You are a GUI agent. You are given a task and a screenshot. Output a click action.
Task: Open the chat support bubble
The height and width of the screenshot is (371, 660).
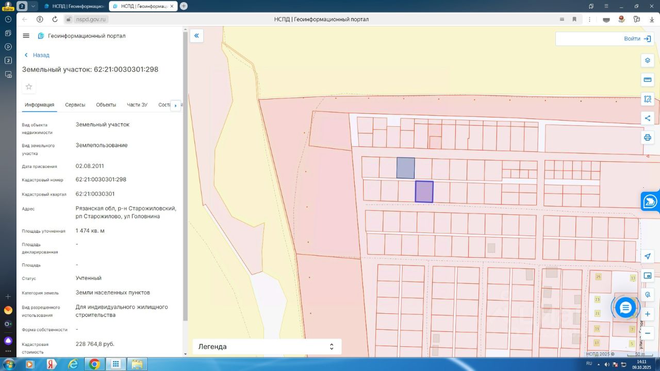point(625,308)
